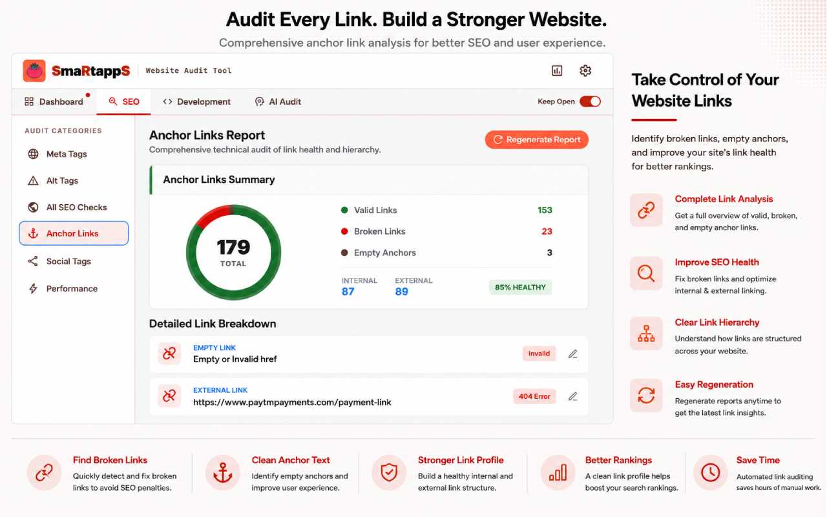Click the Stronger Link Profile shield icon
Screen dimensions: 827x517
pos(389,473)
